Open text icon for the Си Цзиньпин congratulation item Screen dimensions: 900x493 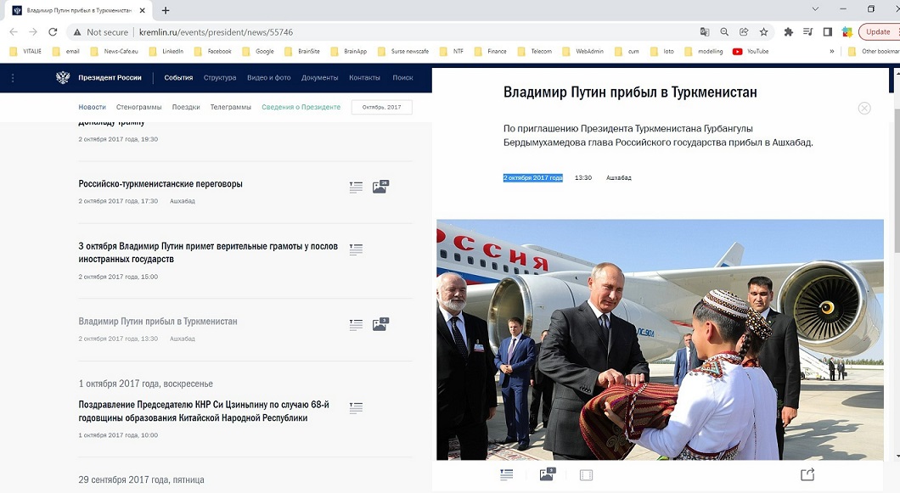(356, 407)
